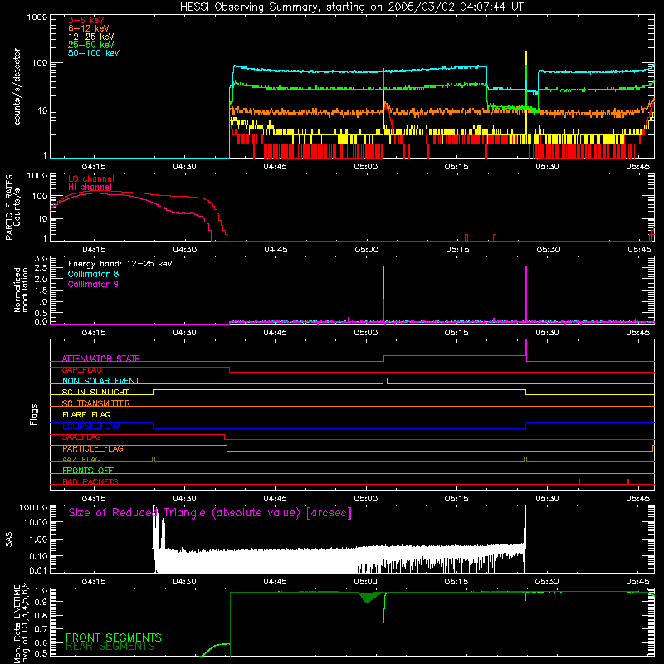
Task: Click the 'Size of Reduced Triangle' heading
Action: coord(210,513)
